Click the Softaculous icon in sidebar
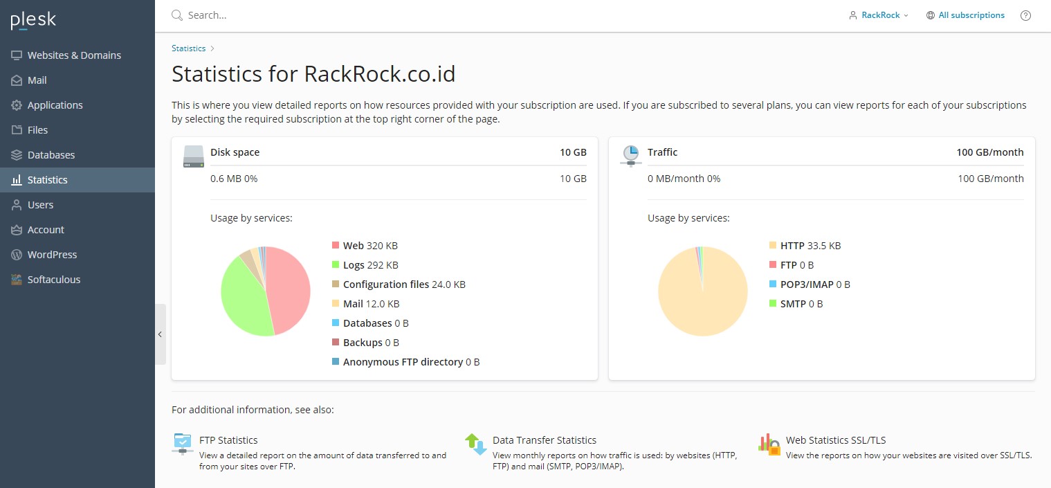Screen dimensions: 1051x488 17,280
